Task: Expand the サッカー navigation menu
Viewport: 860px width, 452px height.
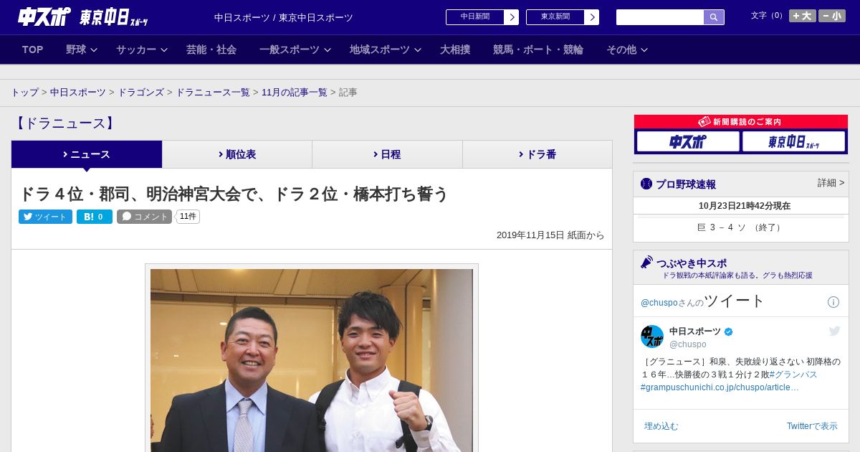Action: click(x=141, y=50)
